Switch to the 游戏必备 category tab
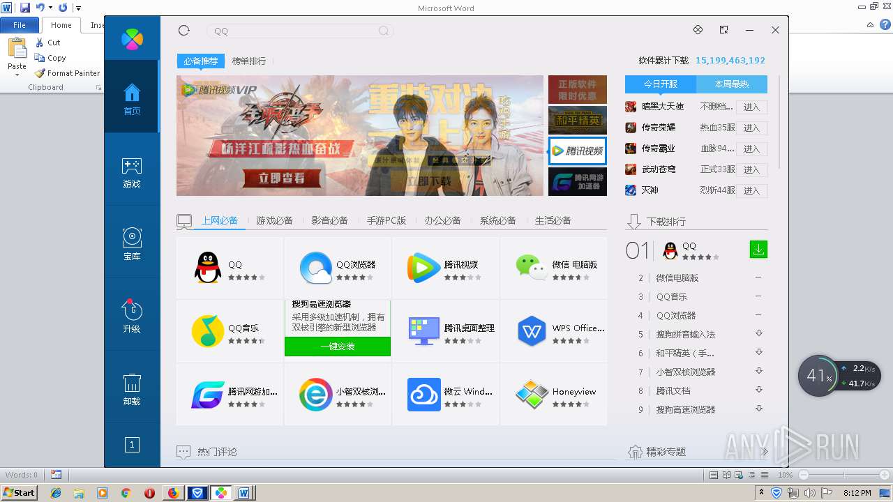 (274, 220)
